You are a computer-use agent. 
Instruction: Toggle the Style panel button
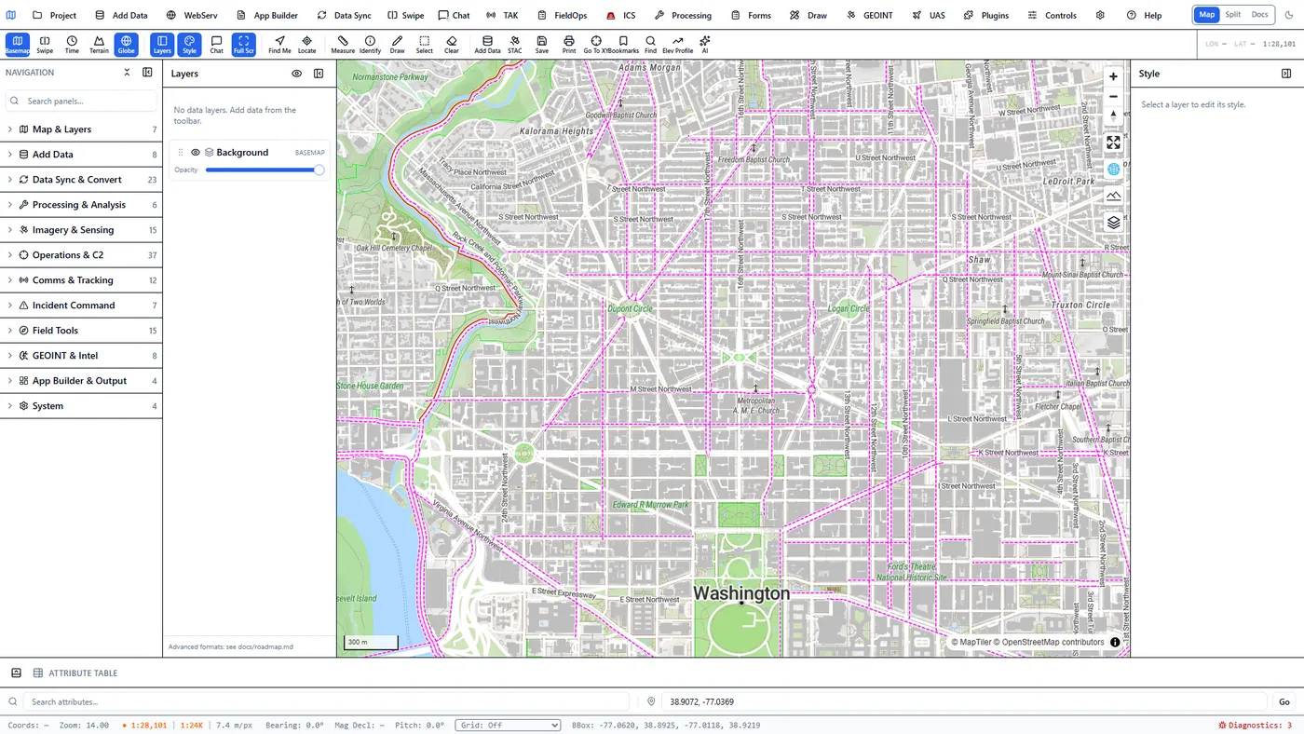click(x=189, y=44)
